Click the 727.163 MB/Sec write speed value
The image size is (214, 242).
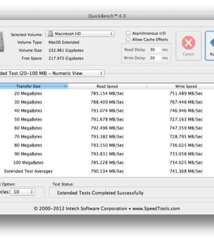point(186,120)
